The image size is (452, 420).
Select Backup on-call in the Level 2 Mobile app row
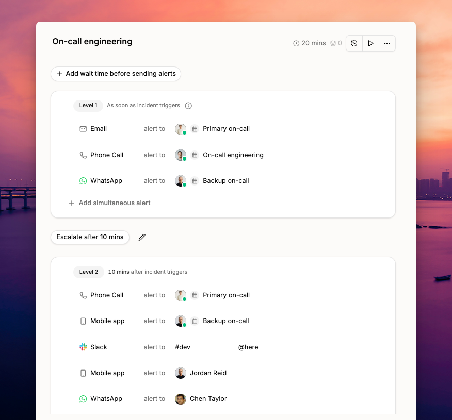(226, 321)
